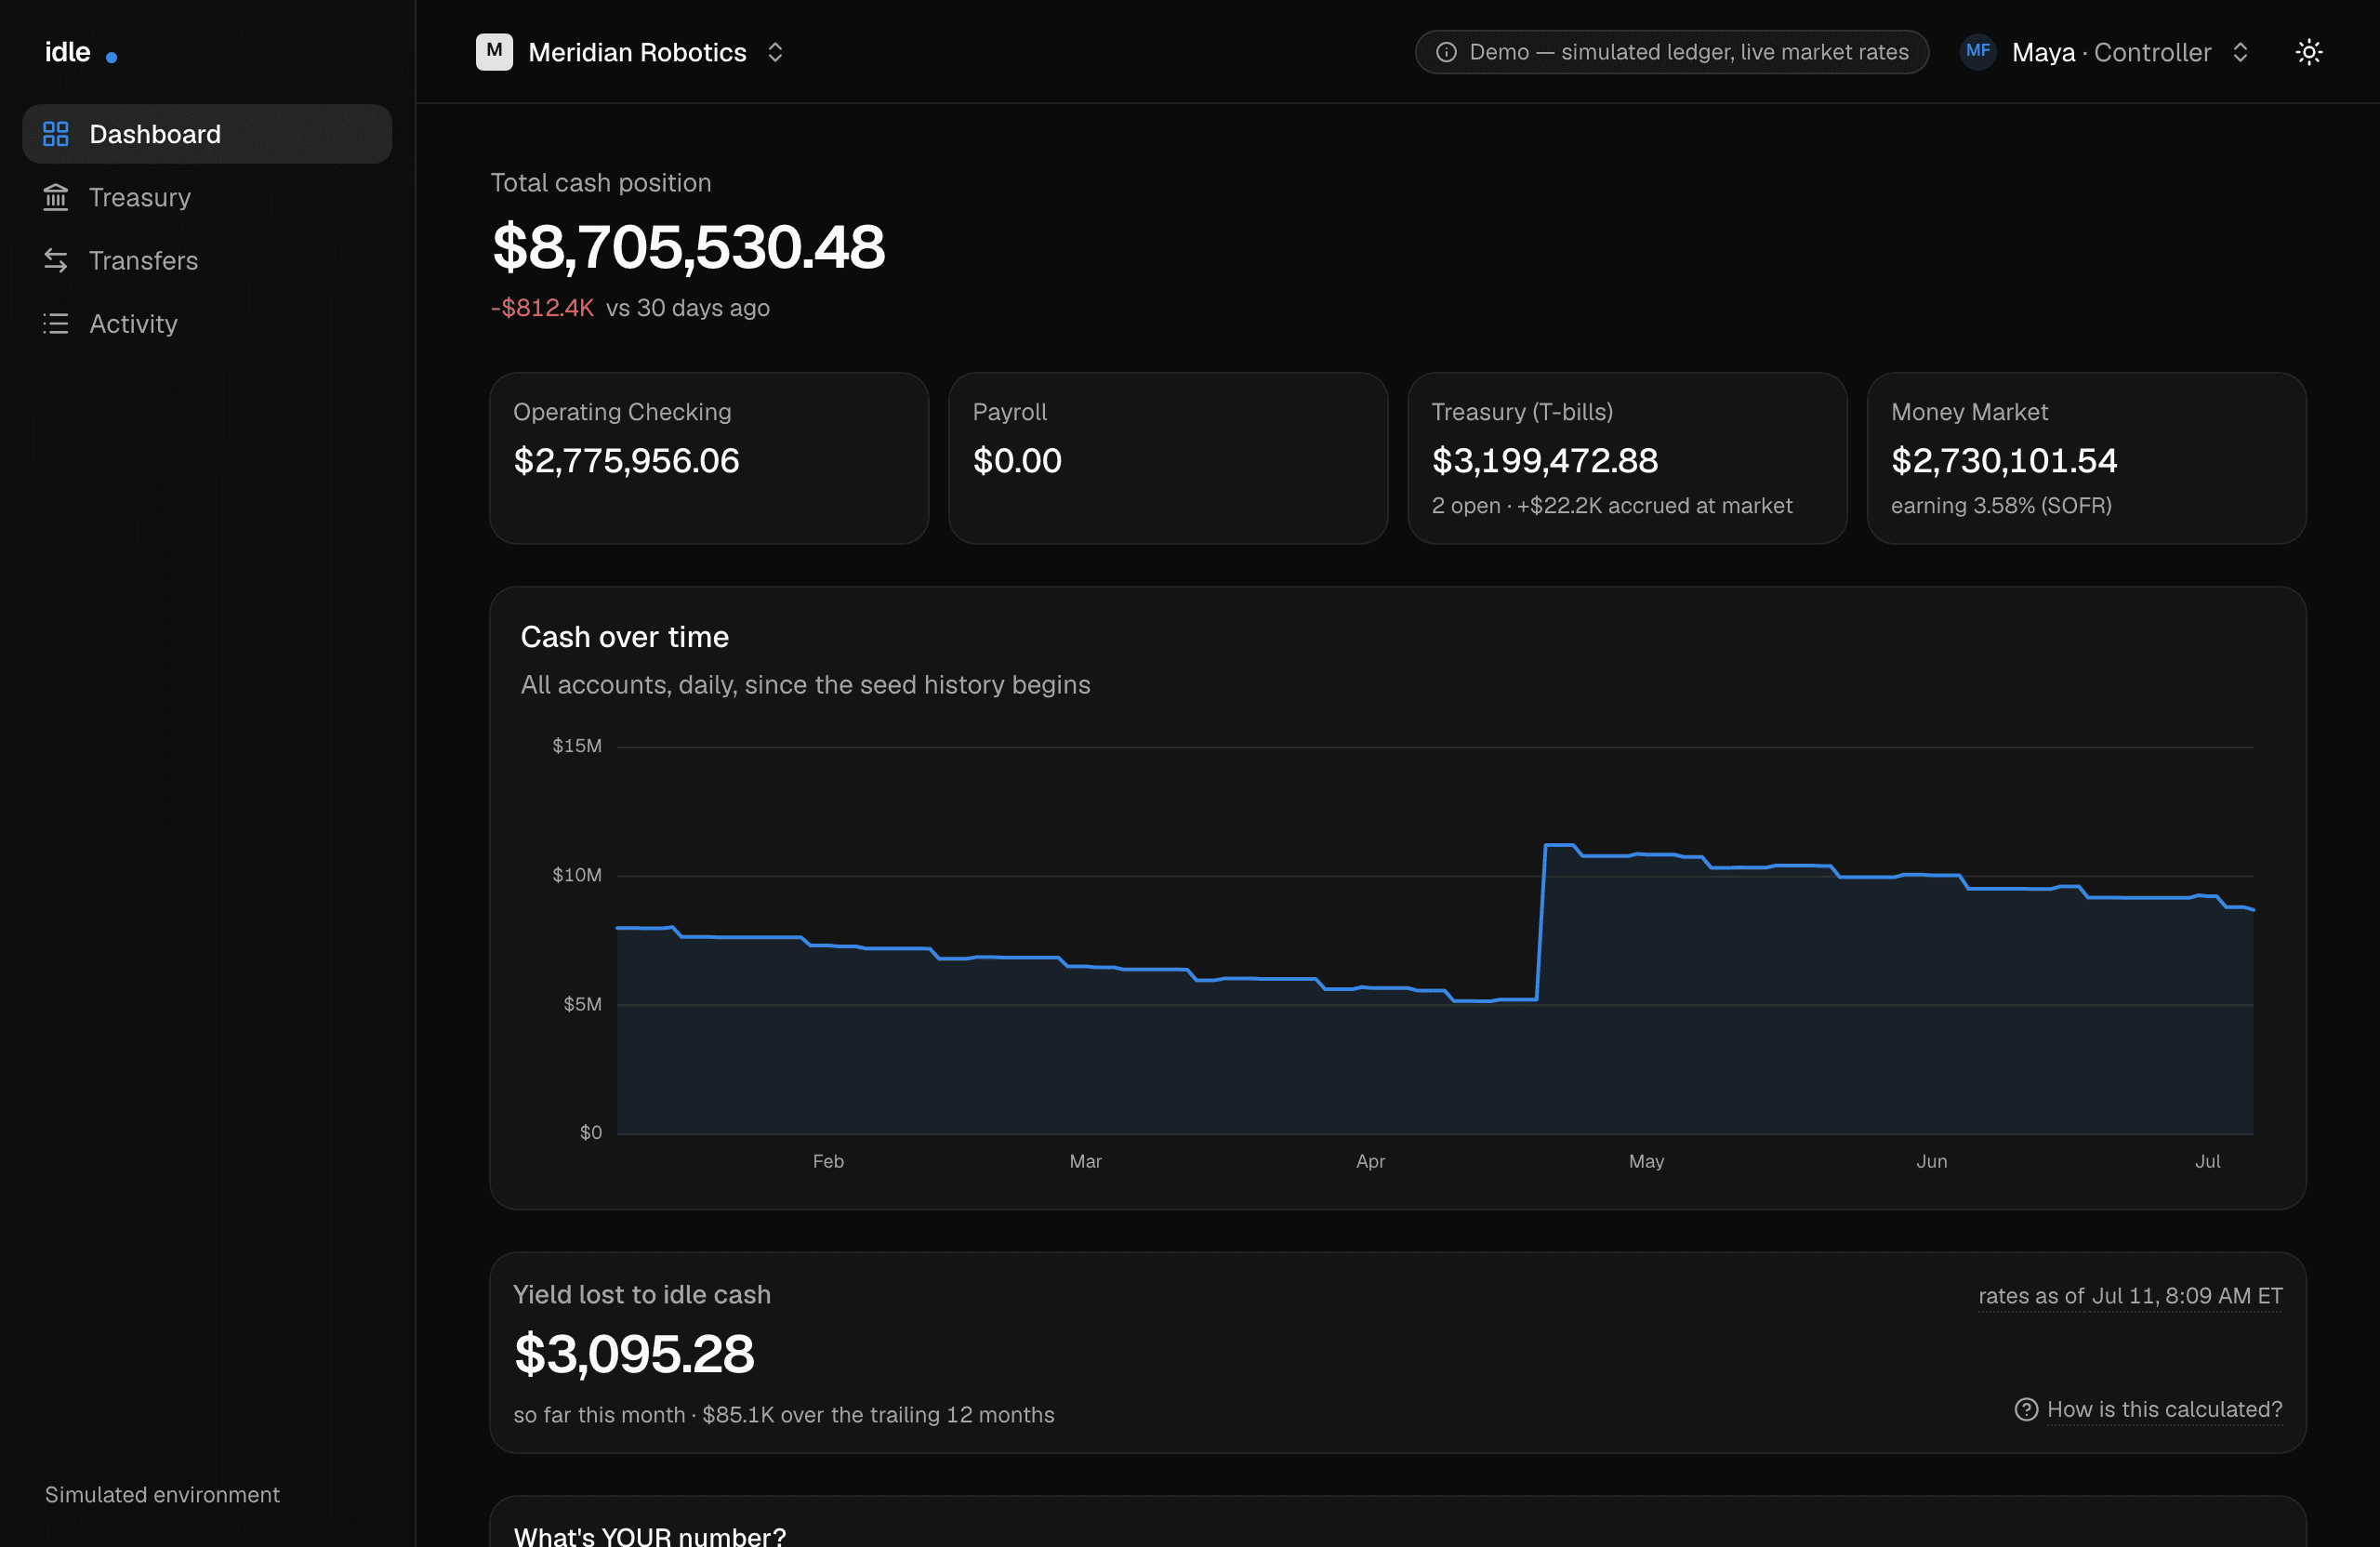Image resolution: width=2380 pixels, height=1547 pixels.
Task: Click the Simulated environment footer label
Action: [162, 1495]
